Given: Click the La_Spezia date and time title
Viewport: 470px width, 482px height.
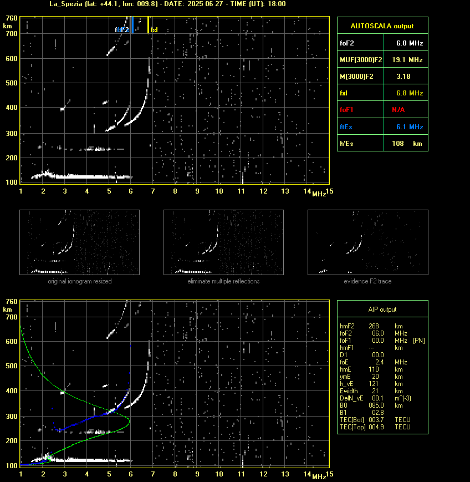Looking at the screenshot, I should pos(167,4).
